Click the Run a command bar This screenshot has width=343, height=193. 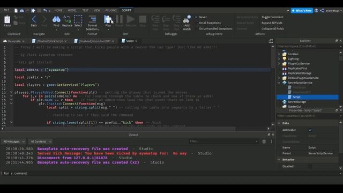coord(170,173)
